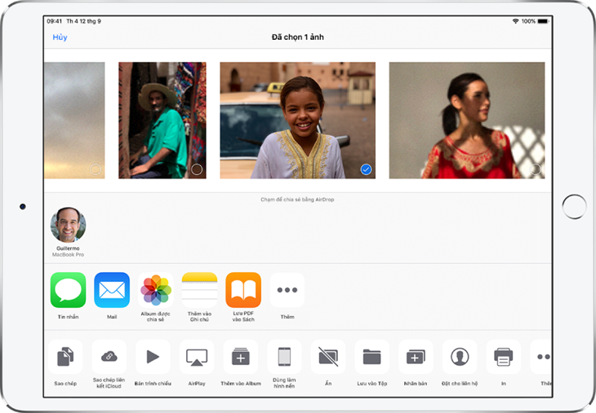
Task: Select the sky photo's circle
Action: [x=96, y=169]
